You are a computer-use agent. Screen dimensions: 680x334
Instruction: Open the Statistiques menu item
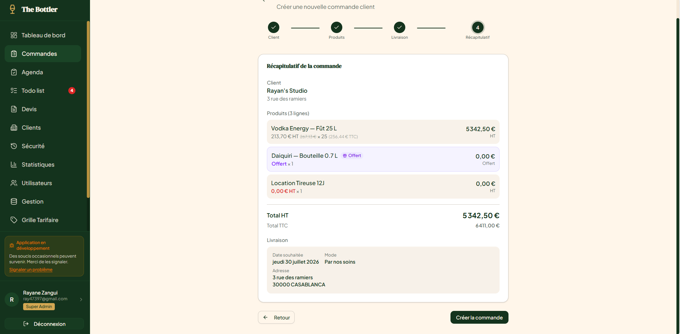pos(43,165)
